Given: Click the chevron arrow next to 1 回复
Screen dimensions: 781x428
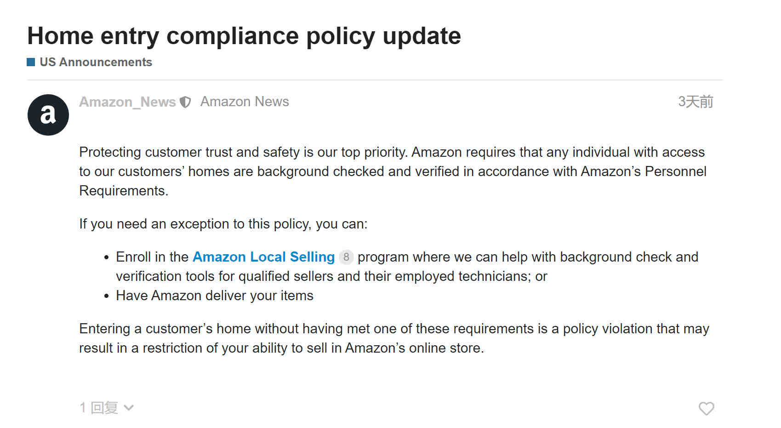Looking at the screenshot, I should click(x=129, y=408).
